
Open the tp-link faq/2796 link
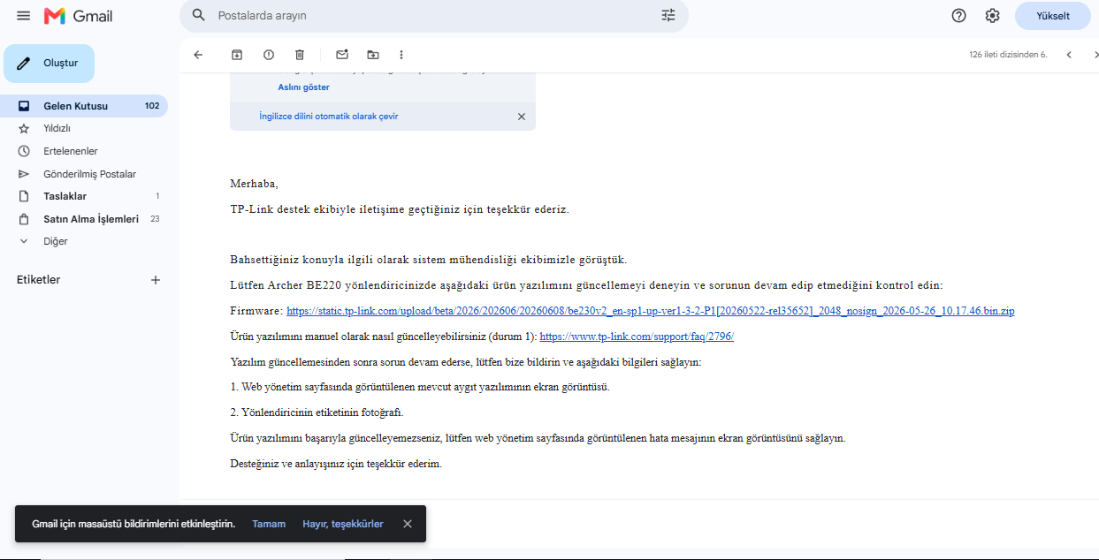pos(637,337)
